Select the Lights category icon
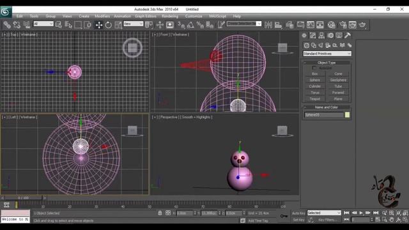The image size is (409, 230). 321,45
